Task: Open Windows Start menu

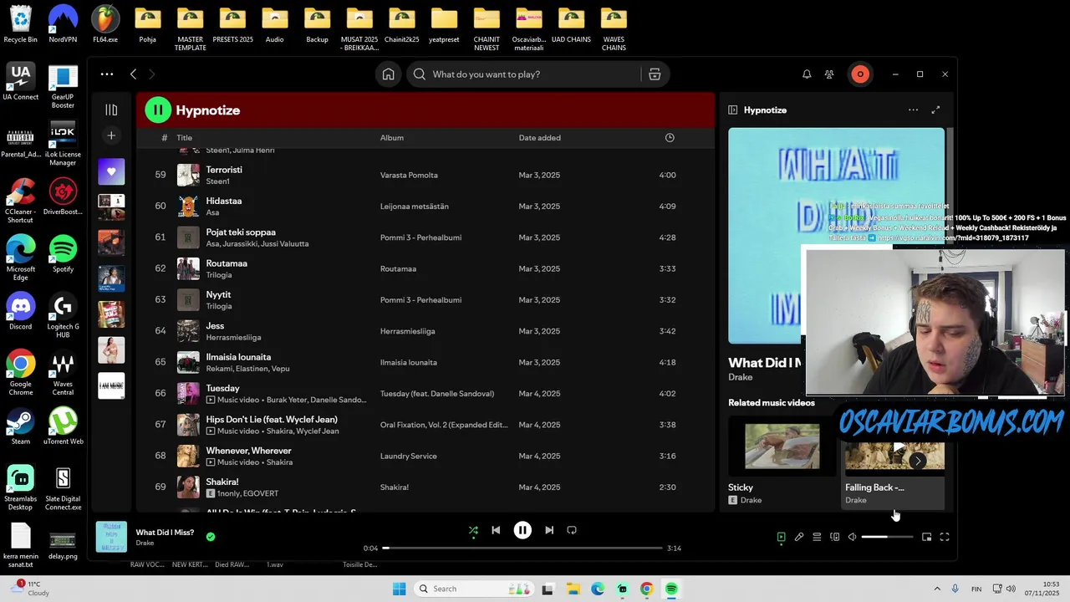Action: (x=399, y=589)
